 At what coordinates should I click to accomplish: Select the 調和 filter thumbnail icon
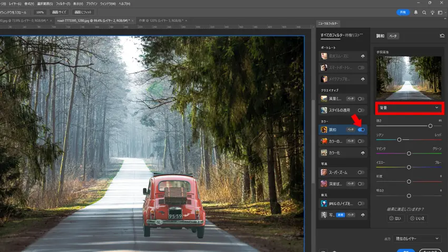[x=325, y=129]
